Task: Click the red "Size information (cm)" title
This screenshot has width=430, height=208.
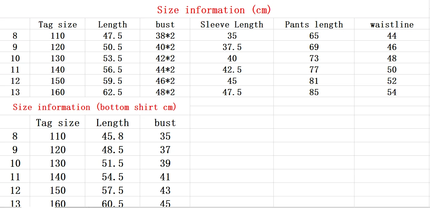Action: 214,10
